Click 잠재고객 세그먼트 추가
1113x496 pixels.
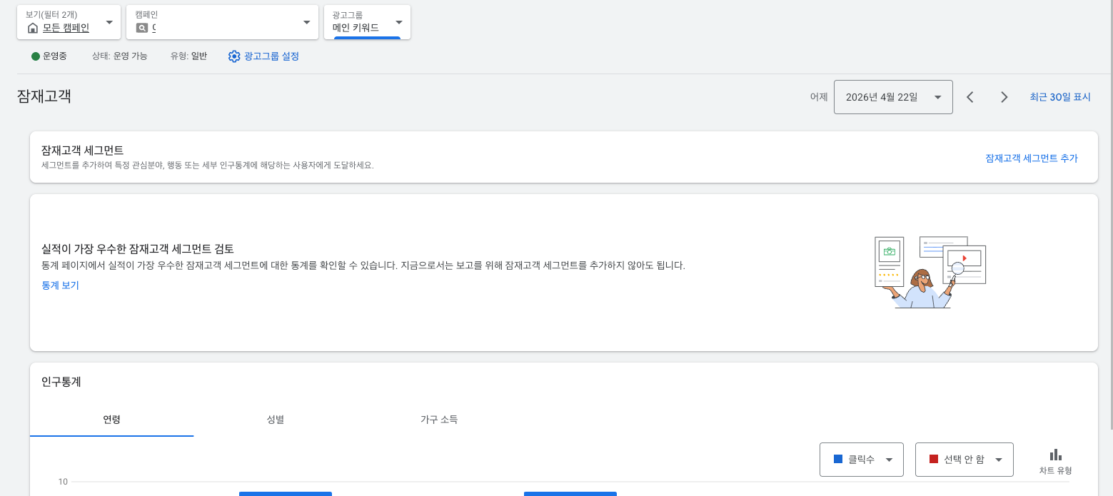click(x=1031, y=158)
